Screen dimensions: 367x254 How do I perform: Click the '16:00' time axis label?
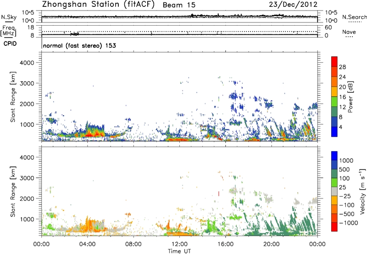coord(225,244)
